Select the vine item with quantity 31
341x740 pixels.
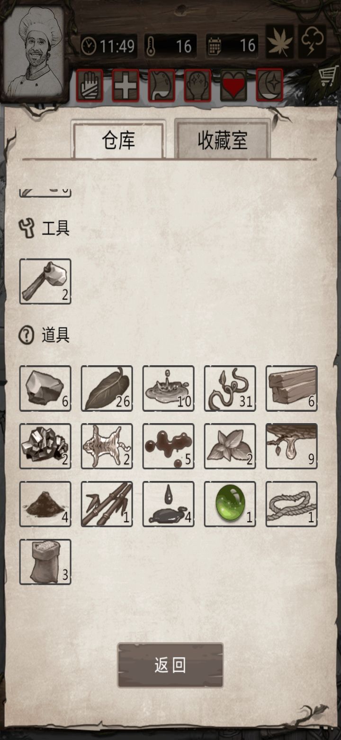(230, 388)
